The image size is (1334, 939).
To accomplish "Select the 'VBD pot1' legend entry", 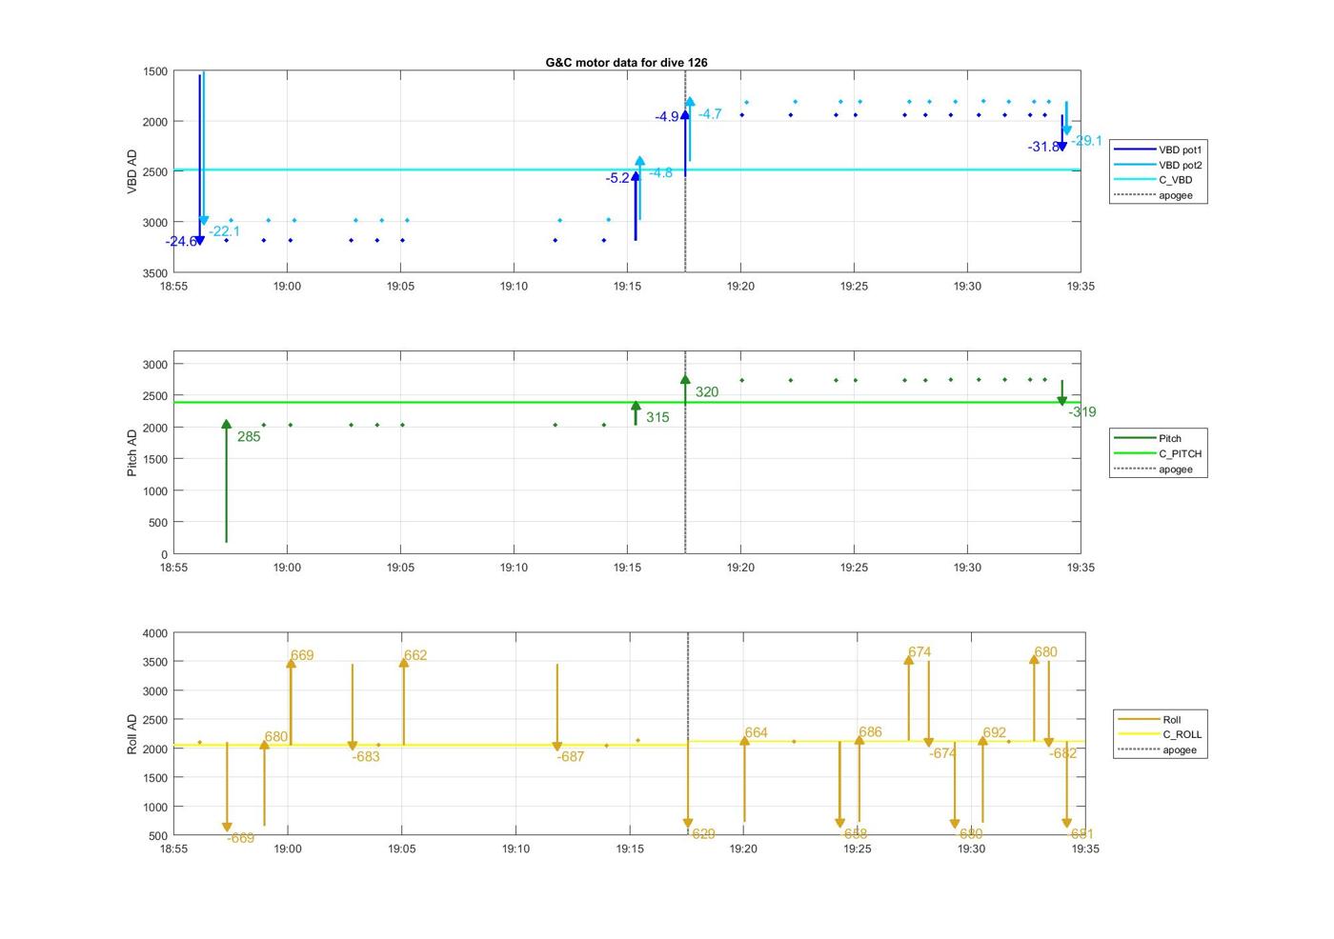I will pyautogui.click(x=1159, y=150).
